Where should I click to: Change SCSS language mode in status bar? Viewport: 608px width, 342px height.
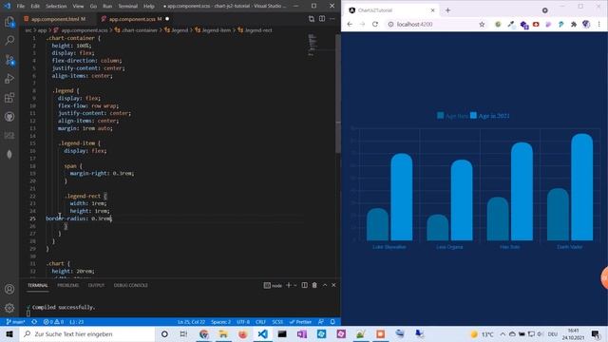(x=277, y=322)
